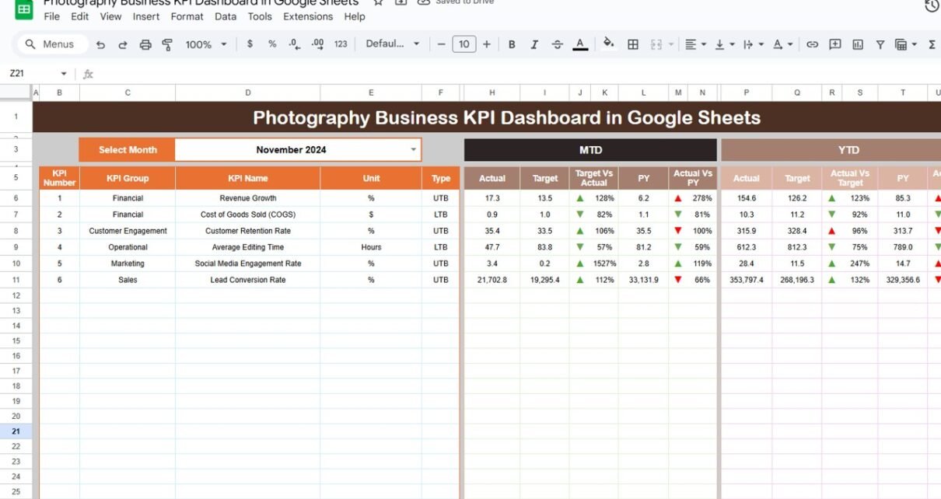Click the Customer Retention Rate cell
Screen dimensions: 941x499
tap(248, 231)
